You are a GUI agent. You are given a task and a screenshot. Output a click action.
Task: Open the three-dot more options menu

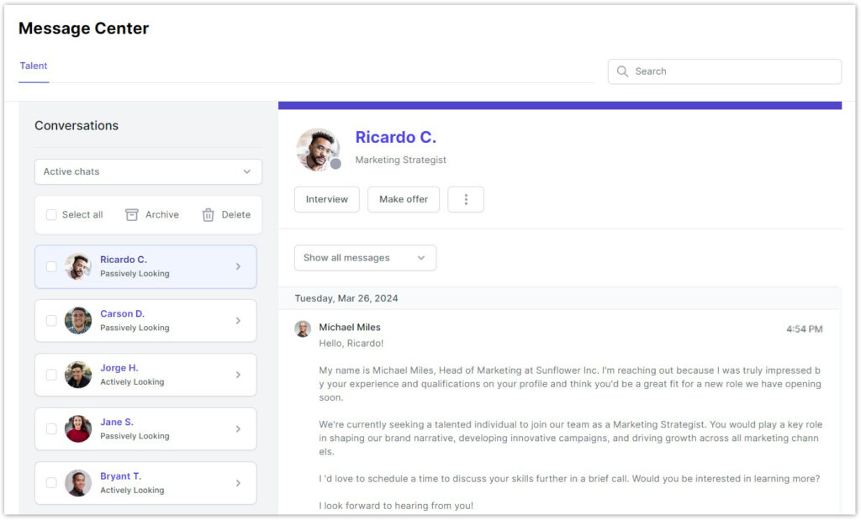pyautogui.click(x=466, y=200)
